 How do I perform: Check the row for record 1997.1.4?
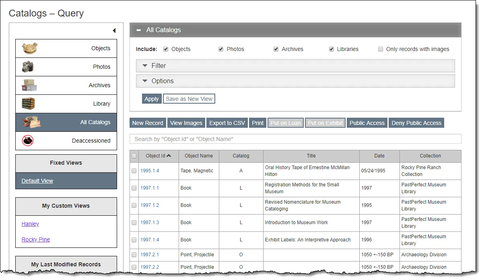tap(134, 240)
